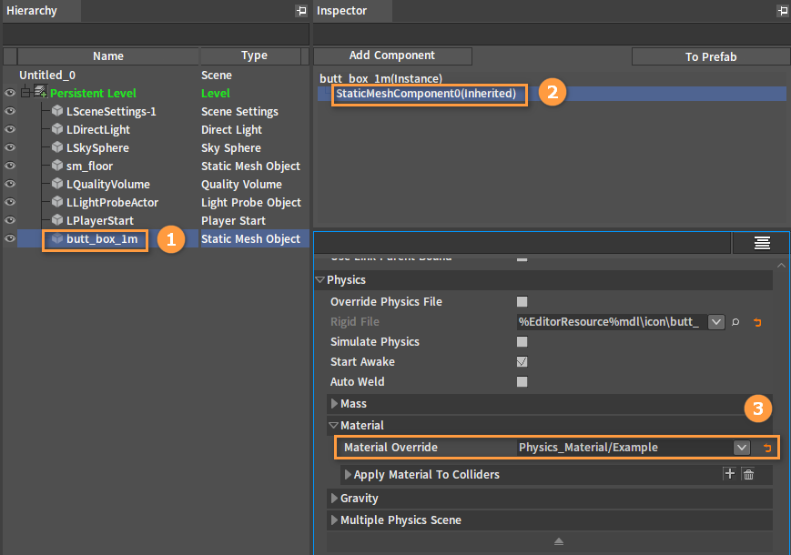Delete Apply Material To Colliders entries
791x555 pixels.
coord(748,474)
